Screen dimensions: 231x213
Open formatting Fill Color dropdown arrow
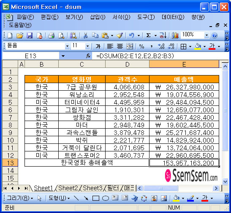205,47
